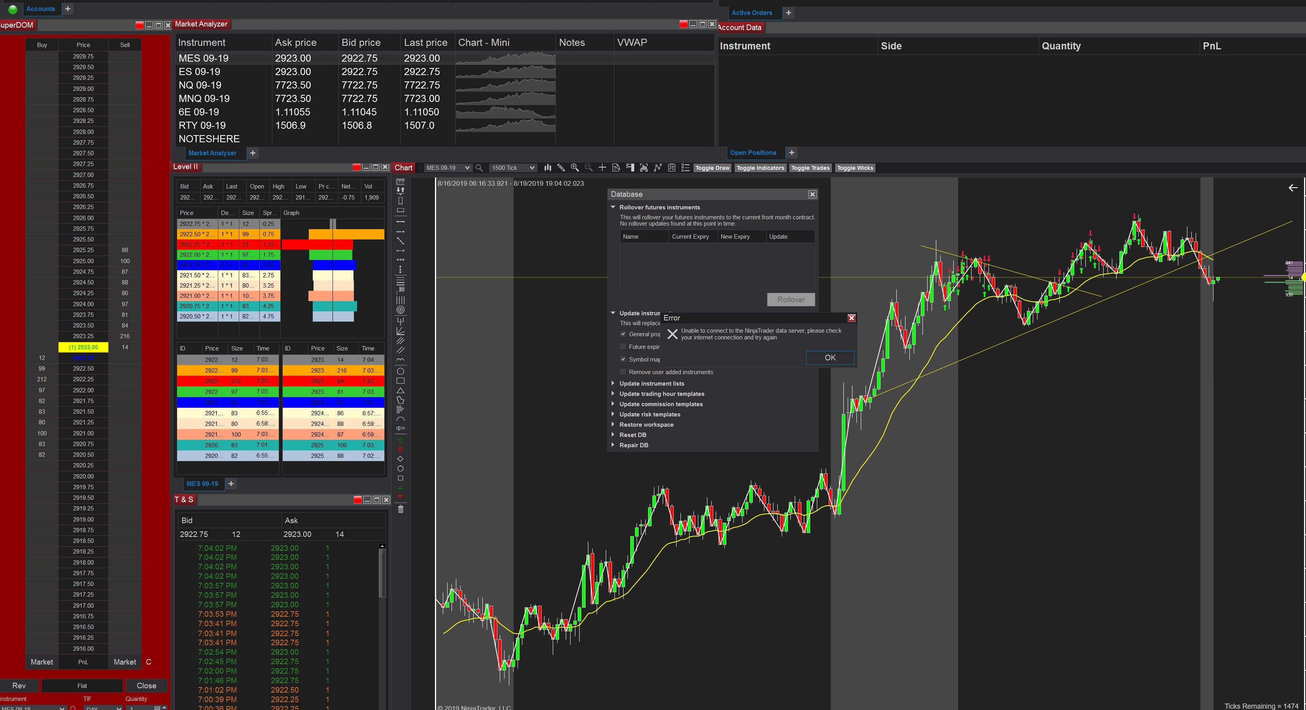
Task: Open the bar type chart style icon
Action: click(x=548, y=168)
